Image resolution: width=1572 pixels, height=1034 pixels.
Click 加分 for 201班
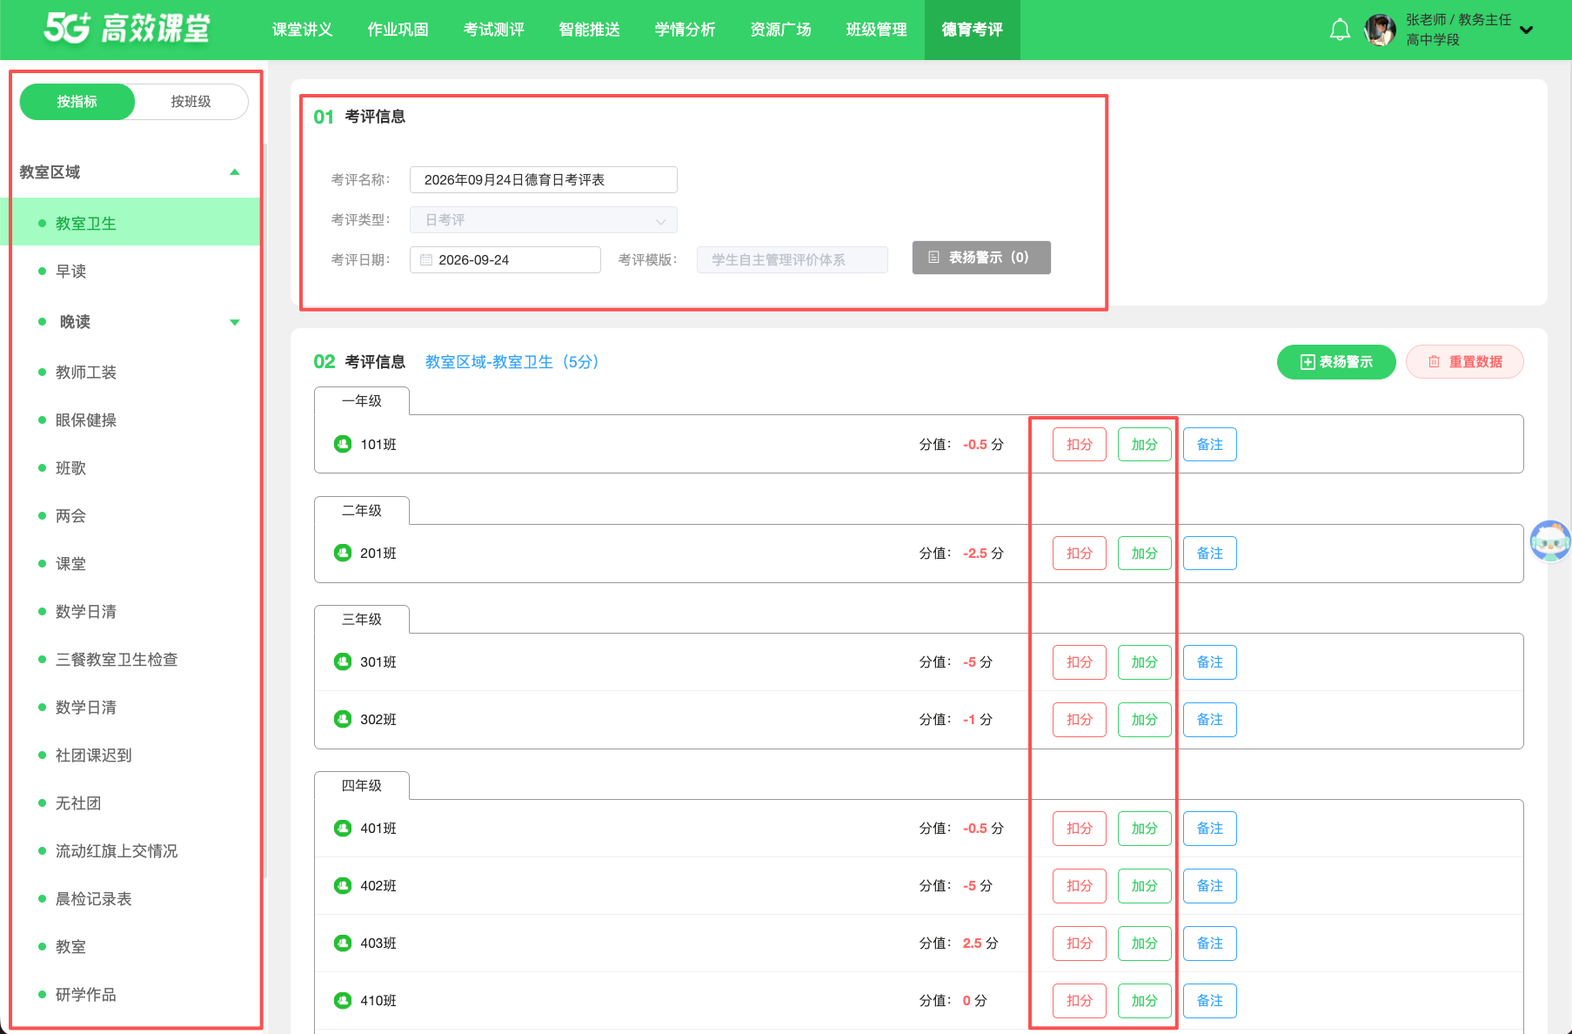(1145, 553)
